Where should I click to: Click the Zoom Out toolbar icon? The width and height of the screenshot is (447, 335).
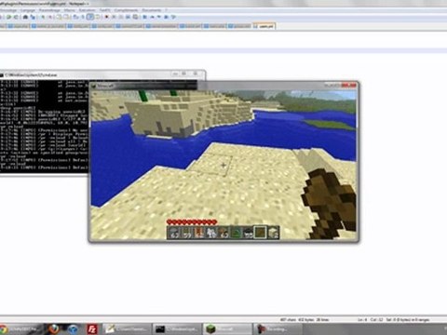pyautogui.click(x=50, y=17)
